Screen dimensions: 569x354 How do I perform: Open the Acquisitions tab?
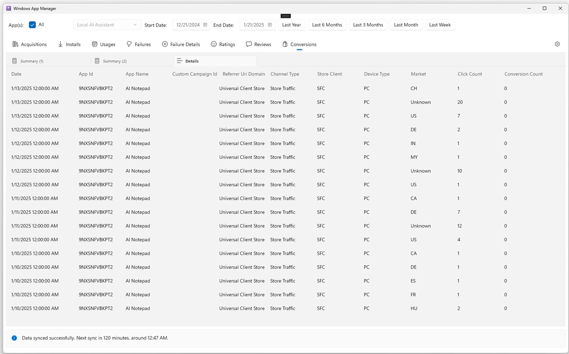coord(30,44)
